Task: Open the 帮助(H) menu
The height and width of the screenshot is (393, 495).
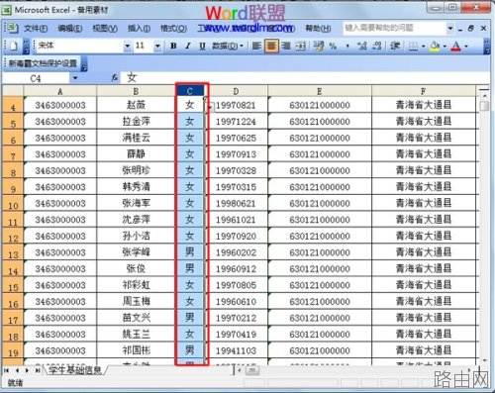Action: [x=318, y=29]
